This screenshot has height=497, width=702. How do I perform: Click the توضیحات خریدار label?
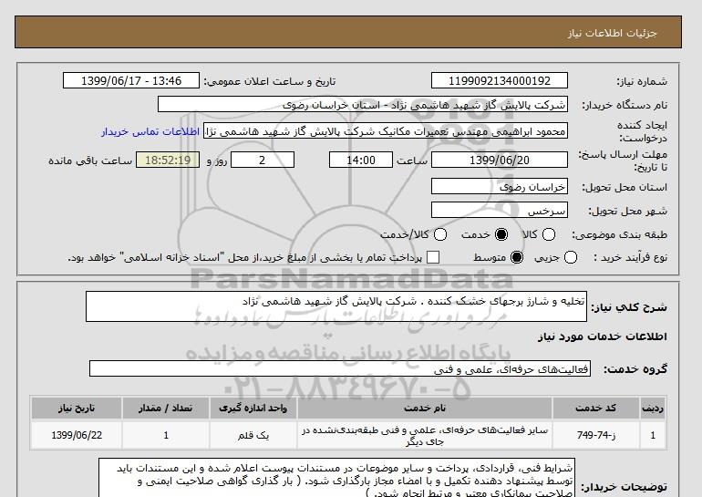click(624, 487)
